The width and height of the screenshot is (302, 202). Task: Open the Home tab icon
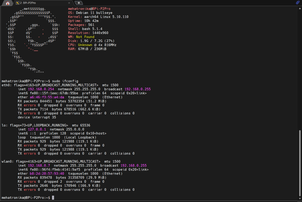[x=8, y=3]
